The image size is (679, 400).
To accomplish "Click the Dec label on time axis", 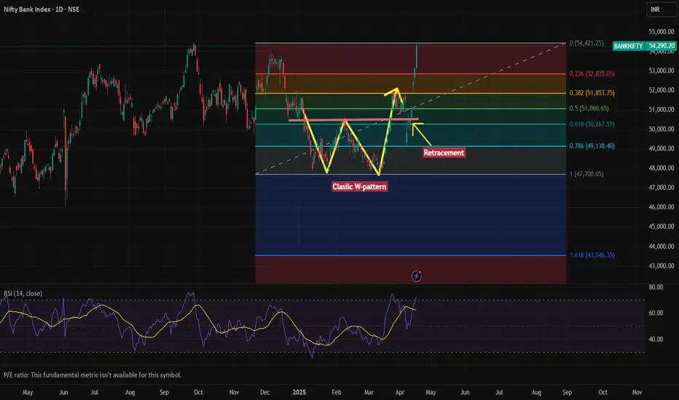I will pyautogui.click(x=265, y=392).
